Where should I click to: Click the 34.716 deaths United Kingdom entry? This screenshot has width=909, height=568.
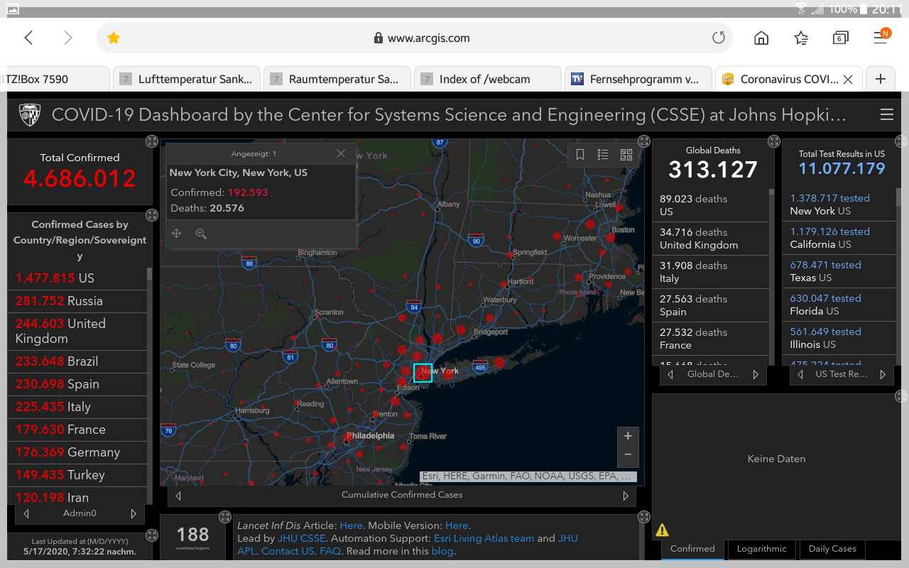(710, 239)
